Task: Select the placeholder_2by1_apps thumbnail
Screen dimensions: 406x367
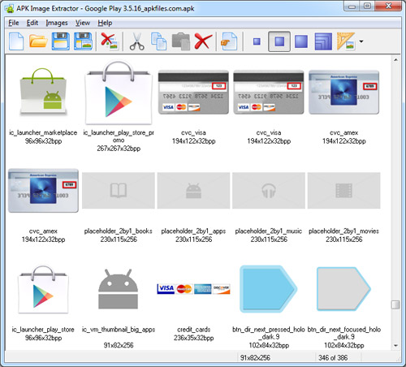Action: click(x=193, y=191)
